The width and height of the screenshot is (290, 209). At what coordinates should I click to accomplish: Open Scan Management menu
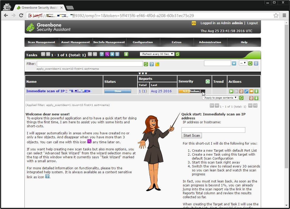click(42, 42)
